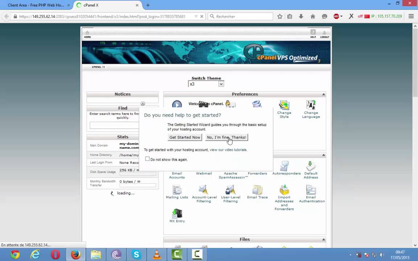Check 'Do not show this again'
The image size is (418, 261).
tap(147, 159)
